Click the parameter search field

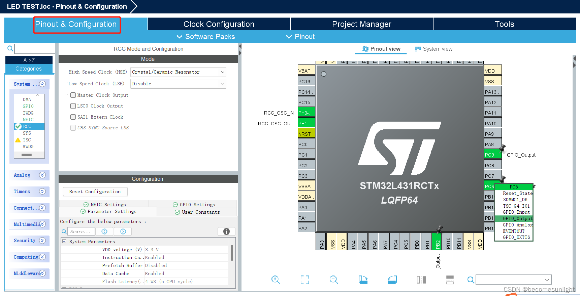[x=81, y=231]
